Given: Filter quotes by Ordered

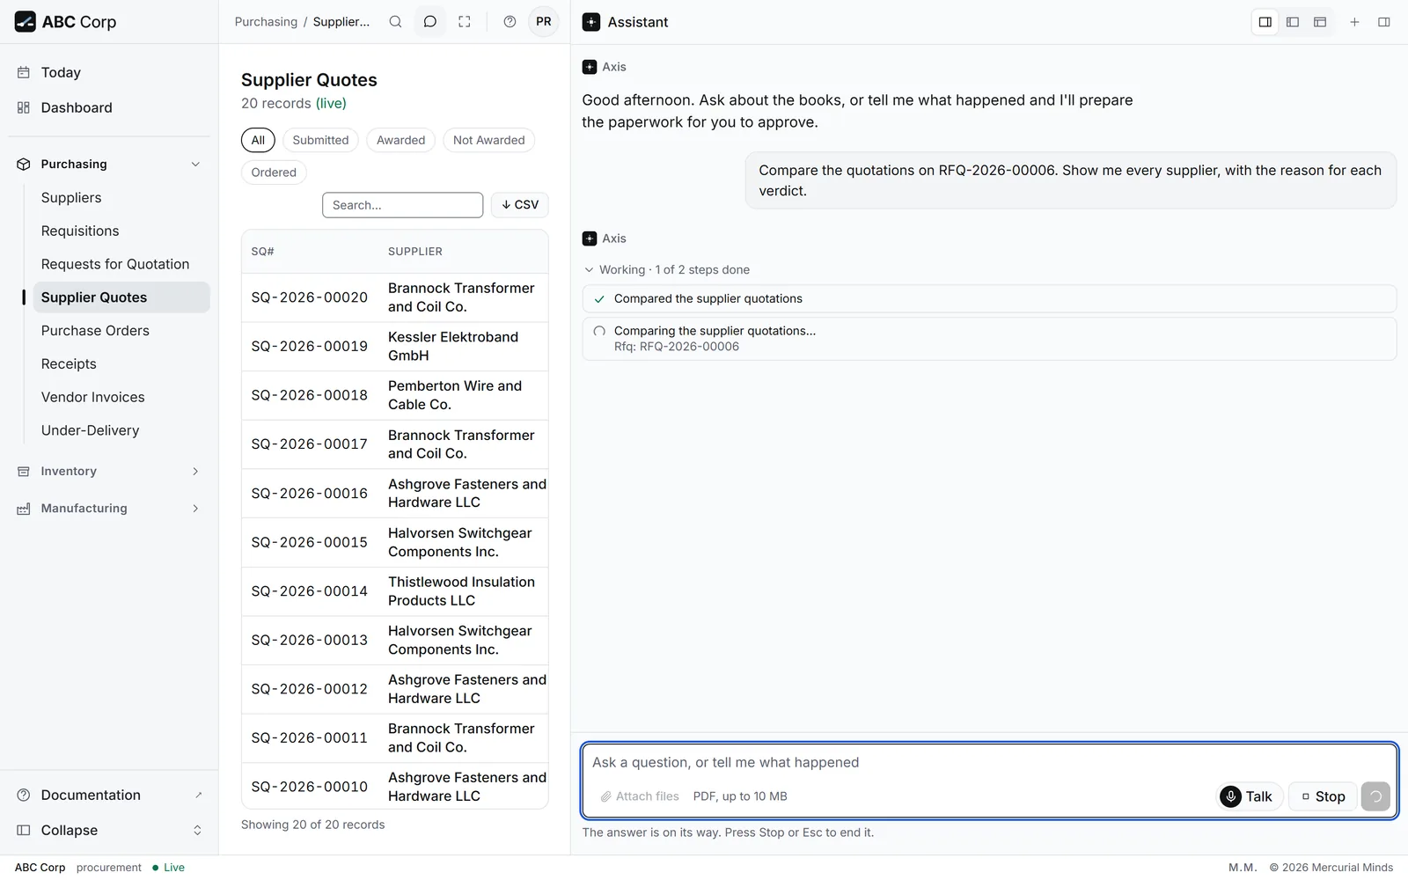Looking at the screenshot, I should pyautogui.click(x=274, y=172).
